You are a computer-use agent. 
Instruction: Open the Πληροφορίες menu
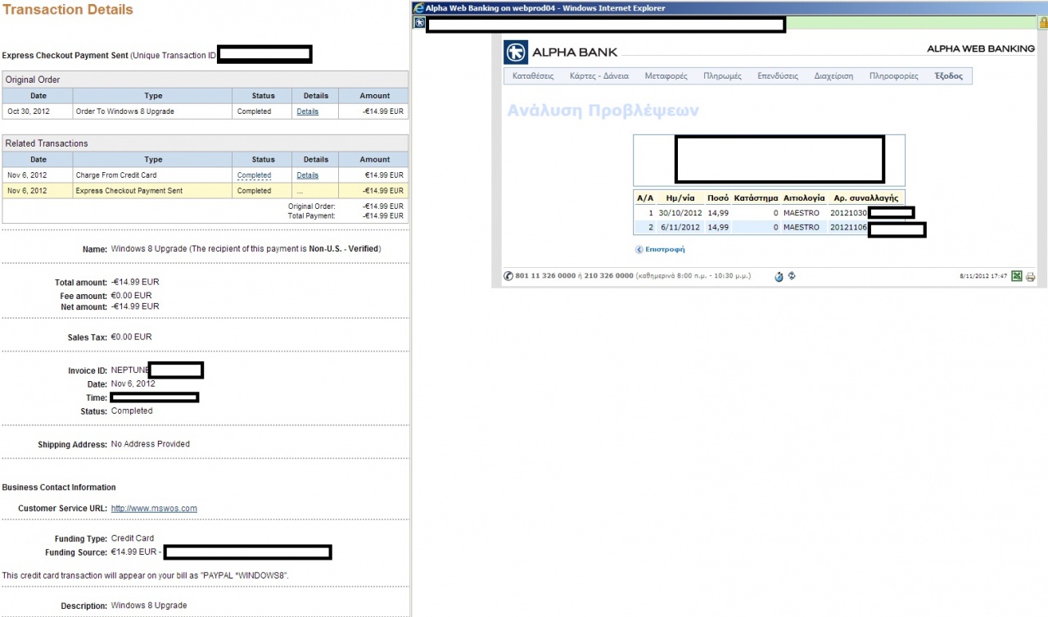pyautogui.click(x=893, y=76)
